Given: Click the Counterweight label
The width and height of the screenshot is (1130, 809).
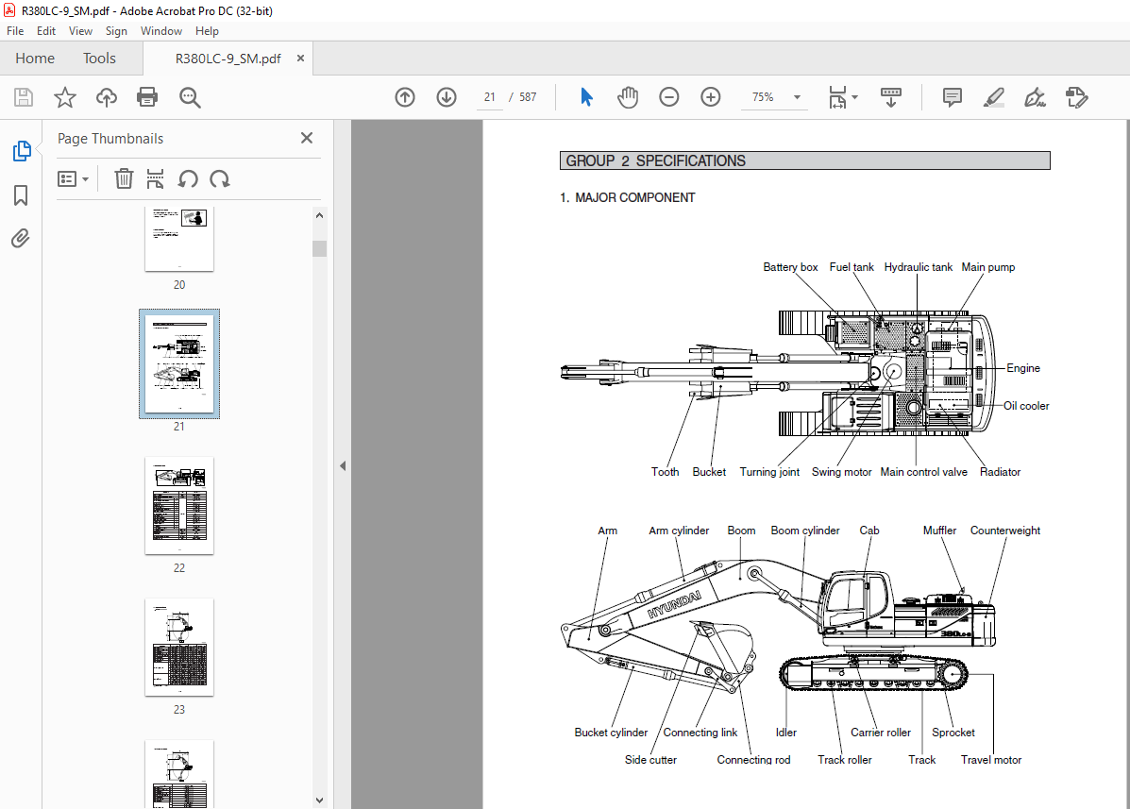Looking at the screenshot, I should coord(1005,531).
